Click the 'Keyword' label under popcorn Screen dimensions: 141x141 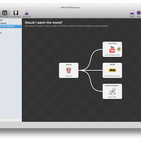[x=69, y=76]
